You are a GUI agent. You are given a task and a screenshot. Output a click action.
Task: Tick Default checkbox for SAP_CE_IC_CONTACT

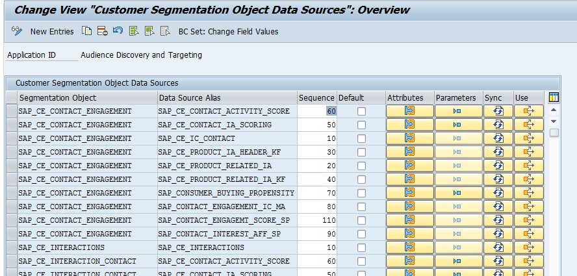click(x=362, y=139)
